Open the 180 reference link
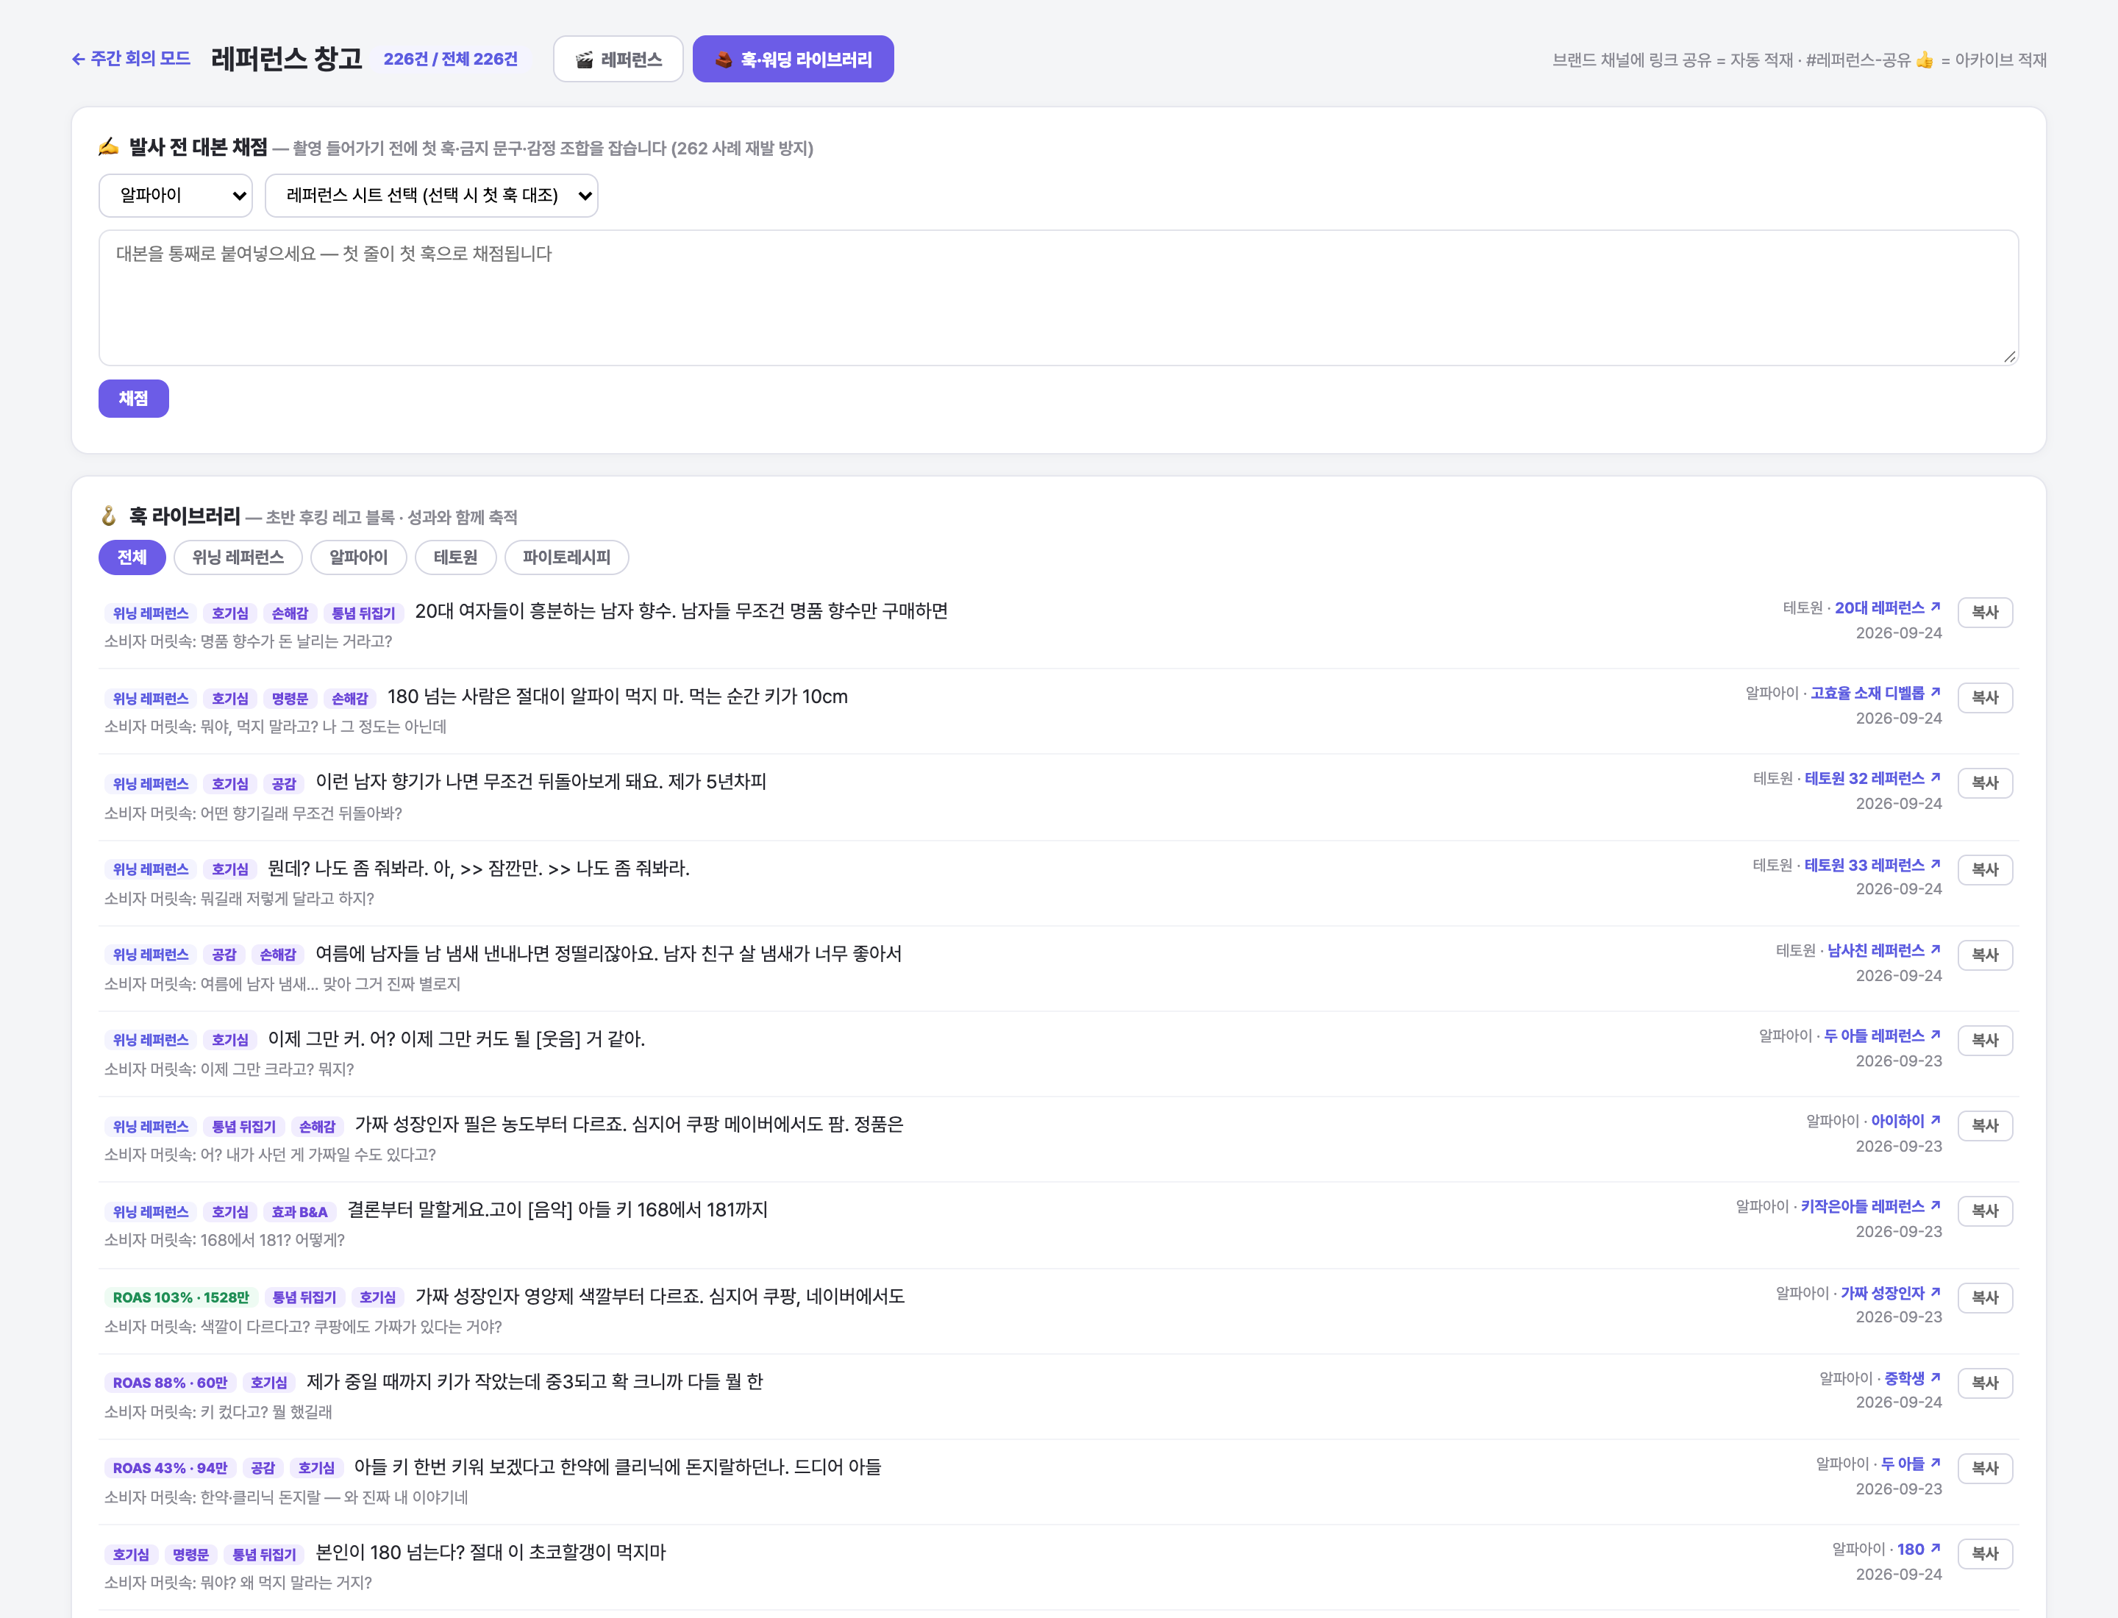Viewport: 2118px width, 1618px height. [x=1919, y=1549]
